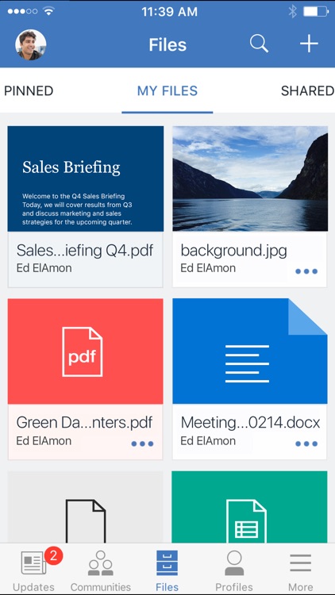The height and width of the screenshot is (595, 335).
Task: Open the Profiles tab in bottom bar
Action: 234,570
